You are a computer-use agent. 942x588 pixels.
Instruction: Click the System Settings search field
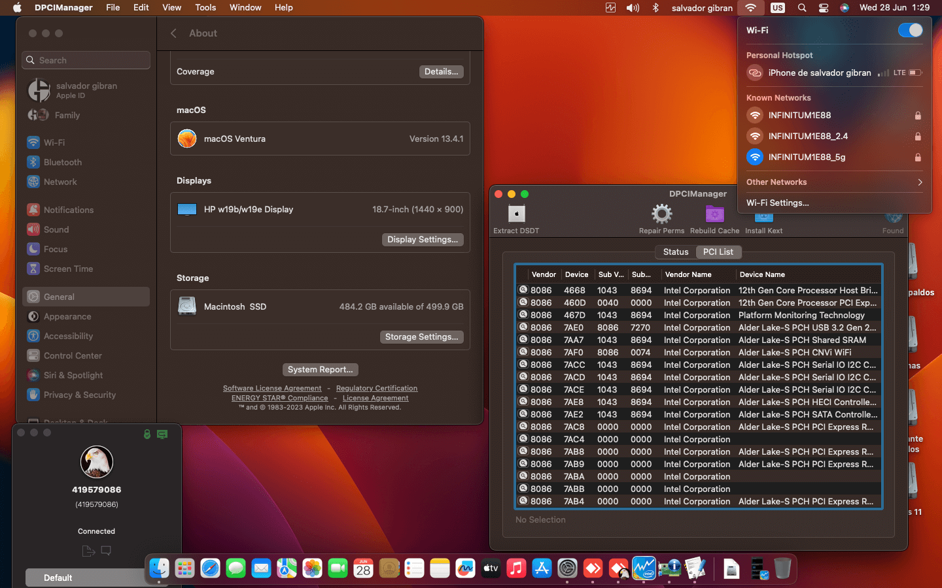pyautogui.click(x=86, y=60)
